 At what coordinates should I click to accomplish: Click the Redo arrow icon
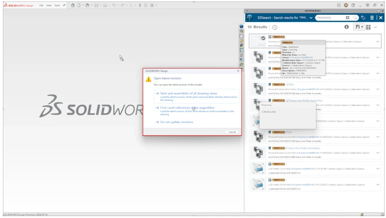point(122,5)
